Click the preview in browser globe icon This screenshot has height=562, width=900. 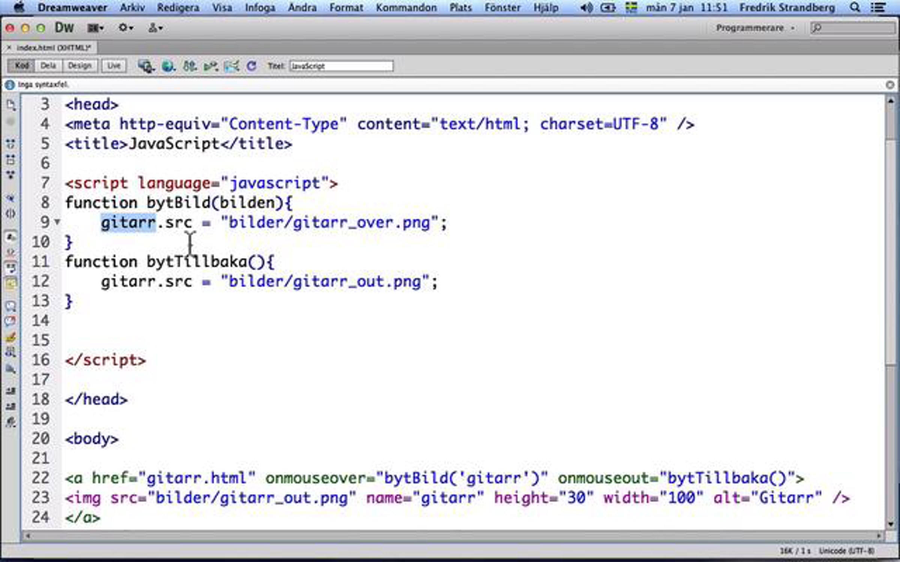click(168, 66)
